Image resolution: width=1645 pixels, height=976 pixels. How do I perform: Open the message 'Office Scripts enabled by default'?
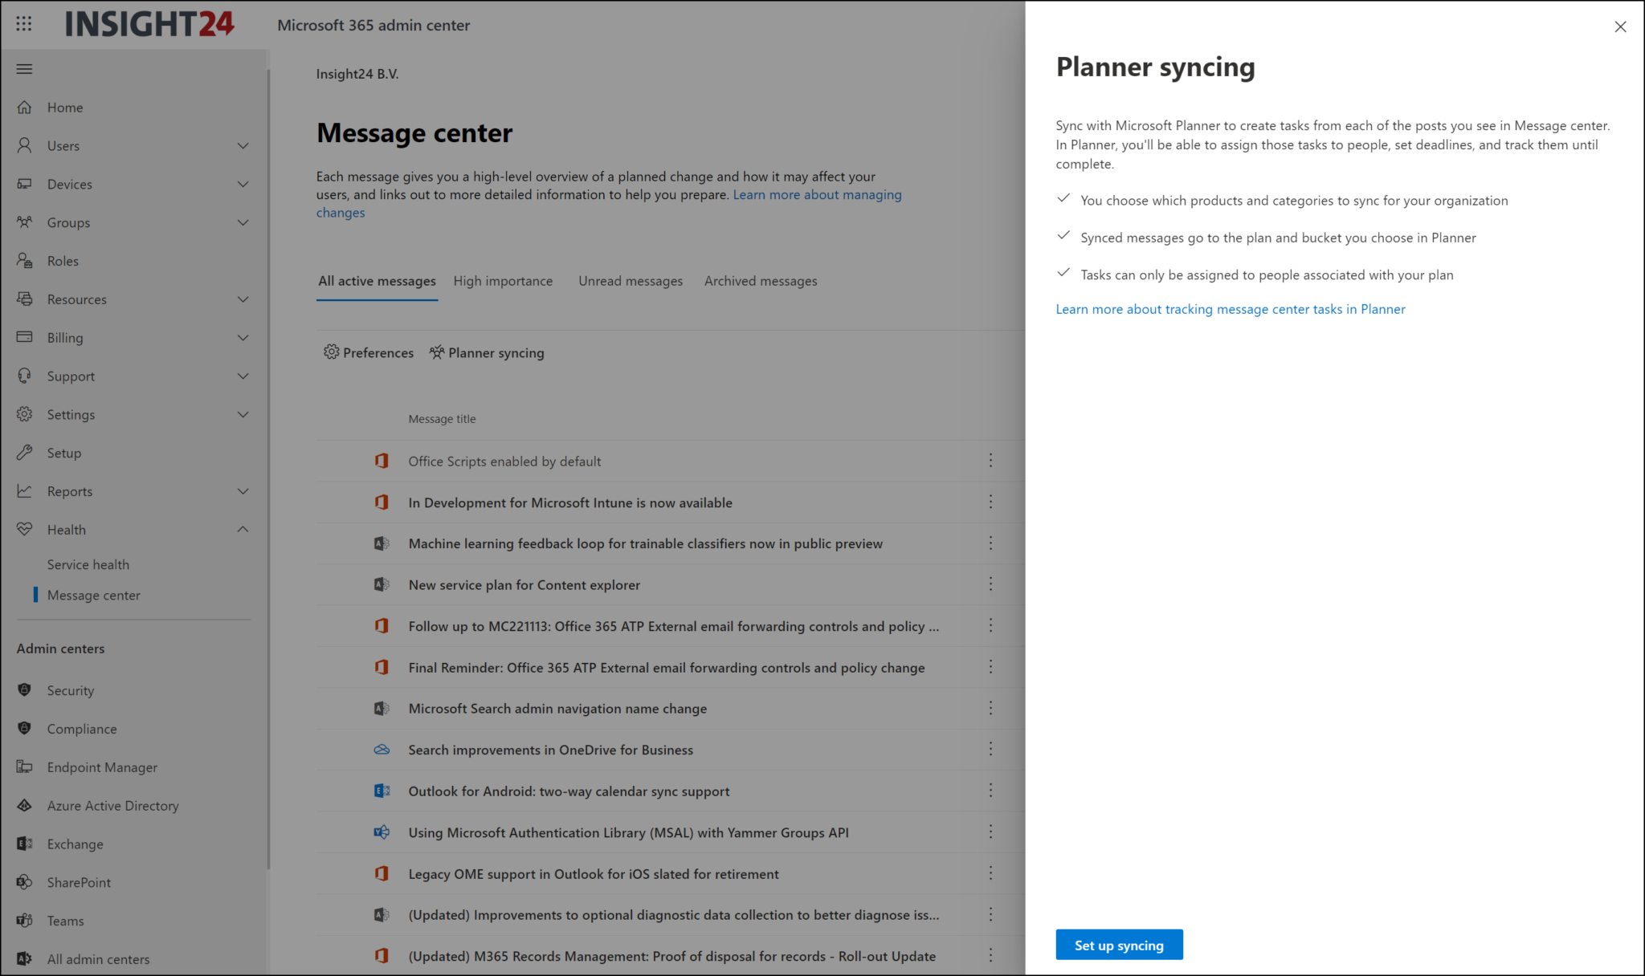tap(504, 461)
